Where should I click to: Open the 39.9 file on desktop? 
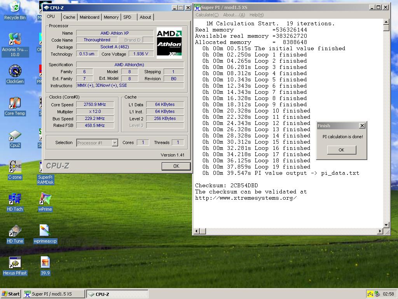point(45,266)
